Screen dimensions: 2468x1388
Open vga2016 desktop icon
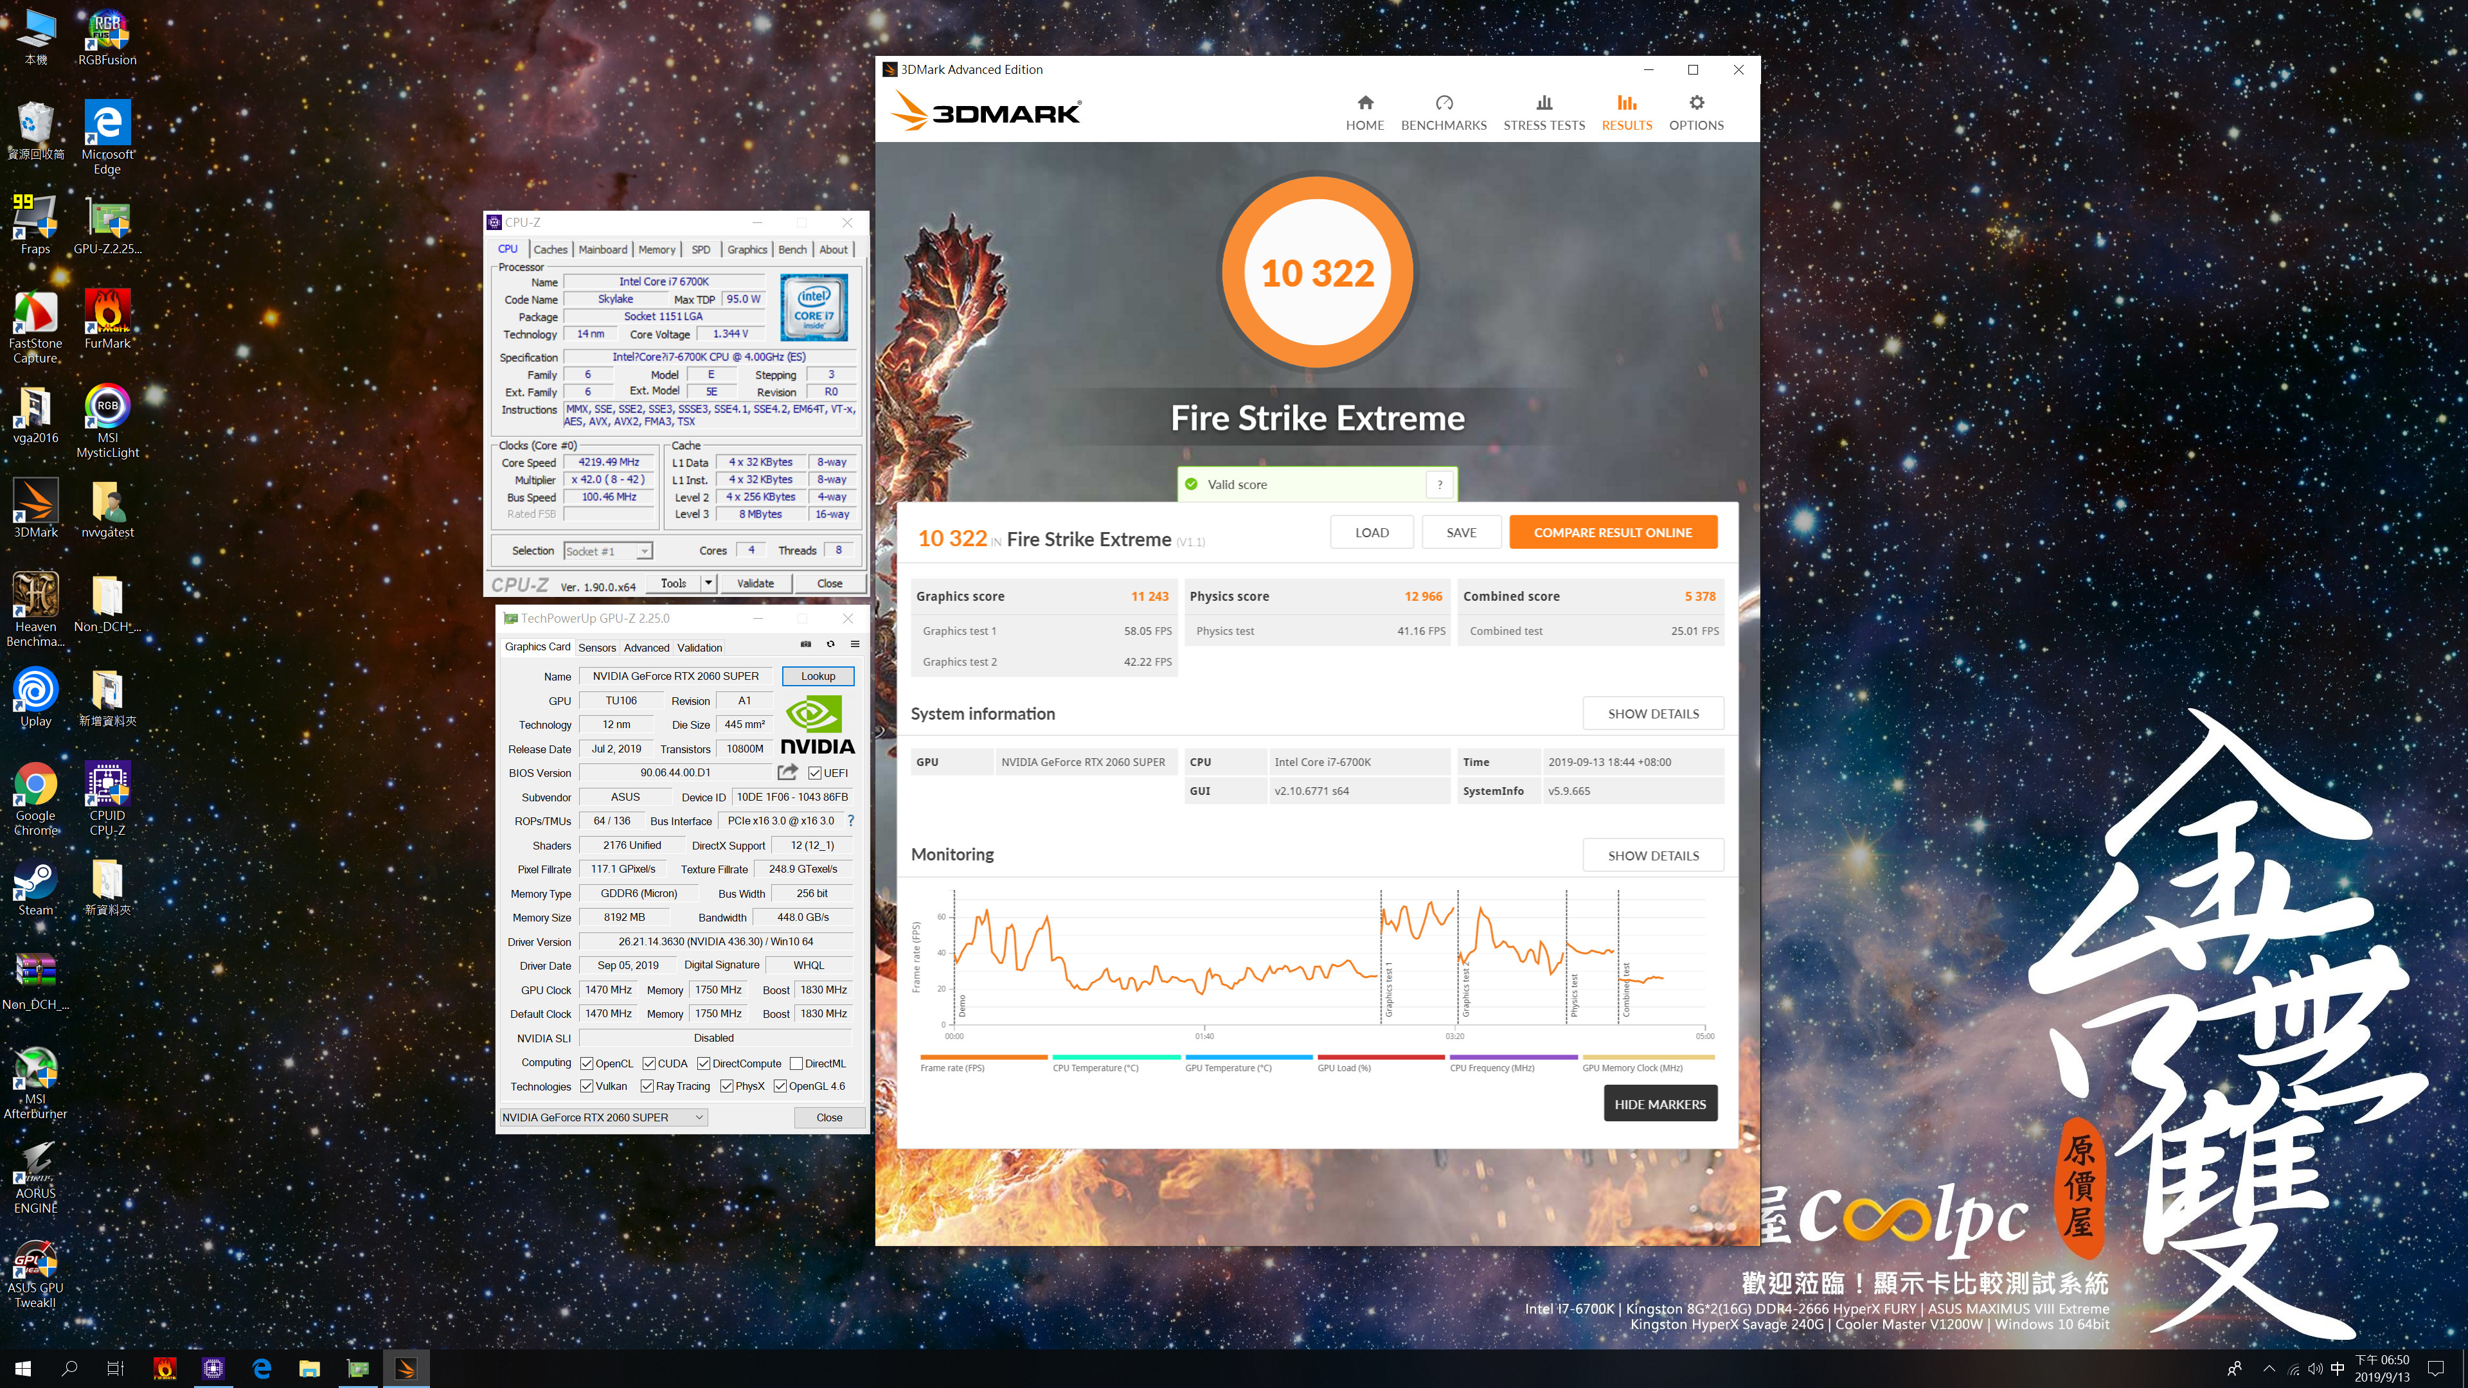coord(35,414)
